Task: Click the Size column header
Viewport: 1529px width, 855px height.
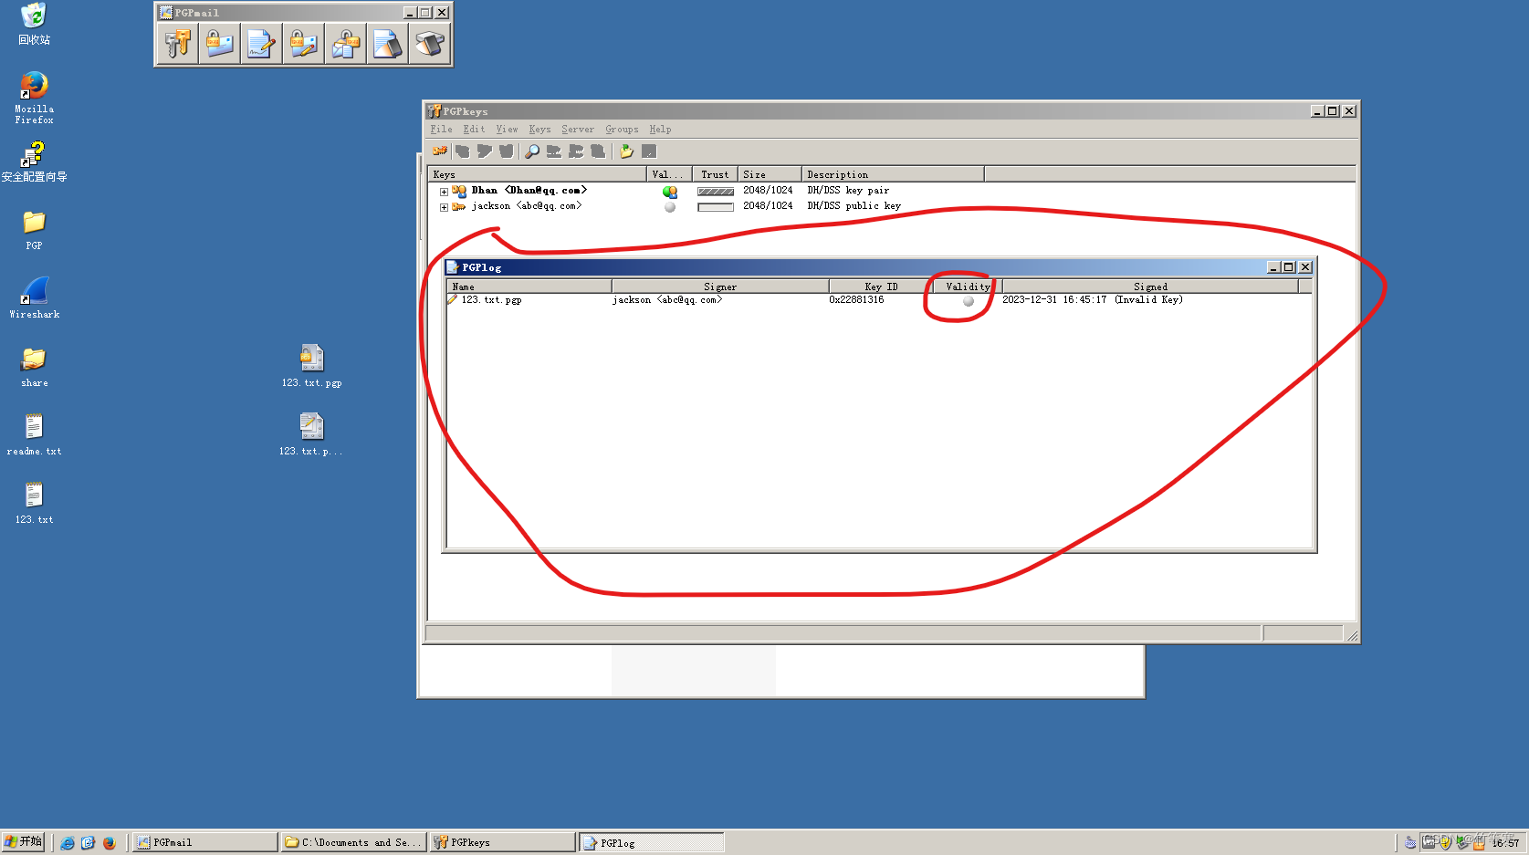Action: click(x=770, y=174)
